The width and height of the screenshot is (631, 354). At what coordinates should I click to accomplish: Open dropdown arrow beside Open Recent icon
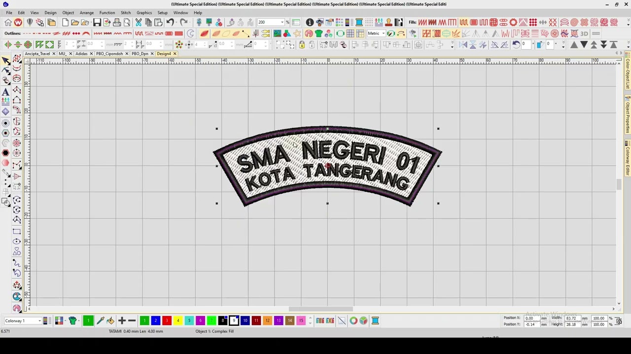tap(90, 23)
